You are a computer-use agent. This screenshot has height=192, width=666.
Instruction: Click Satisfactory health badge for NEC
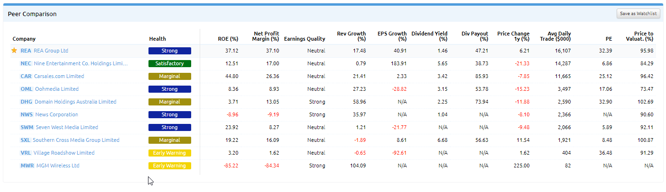[x=170, y=63]
